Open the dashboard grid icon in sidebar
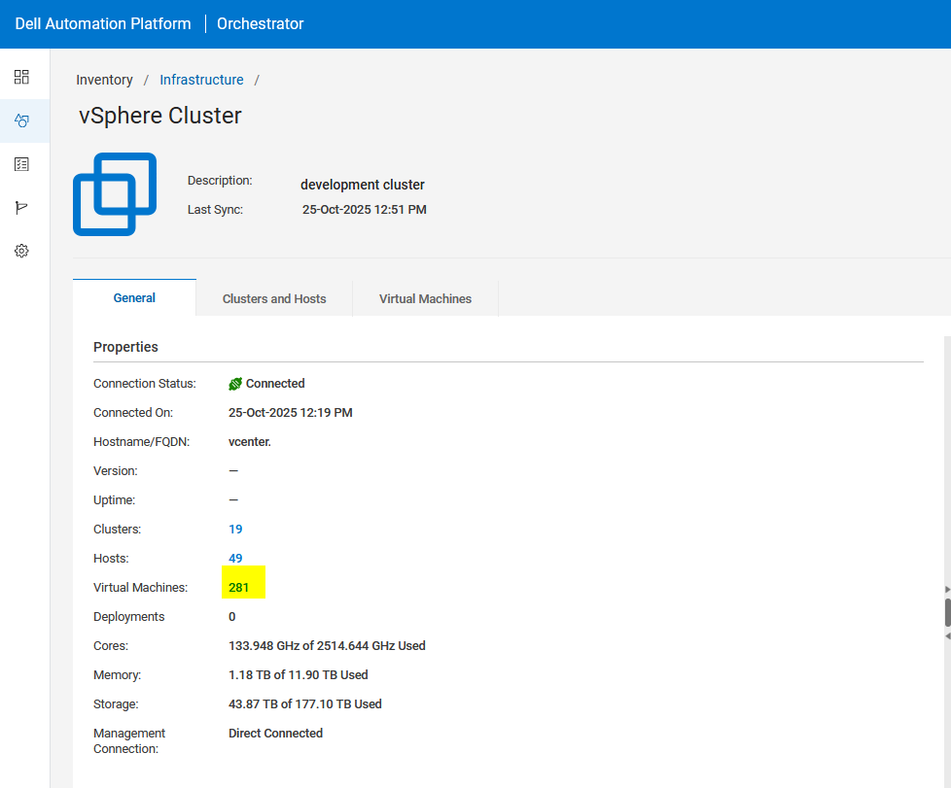The height and width of the screenshot is (788, 951). 21,77
